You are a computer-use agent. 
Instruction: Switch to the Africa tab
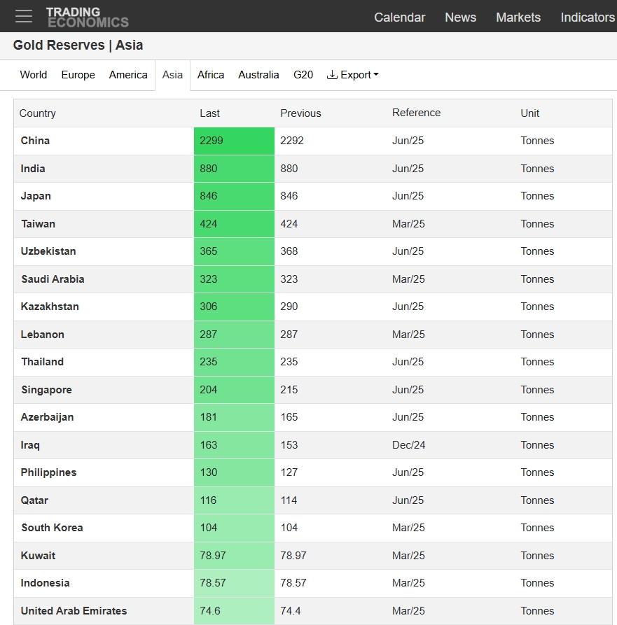[211, 75]
